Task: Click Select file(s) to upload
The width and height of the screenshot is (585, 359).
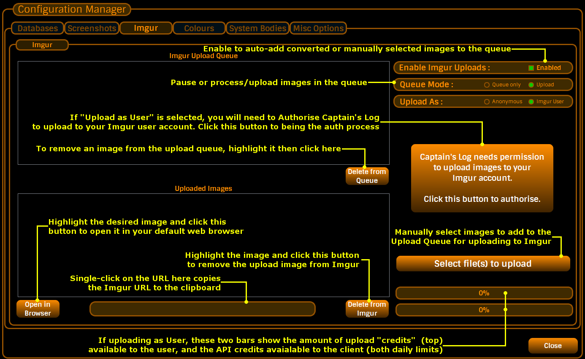Action: click(483, 264)
